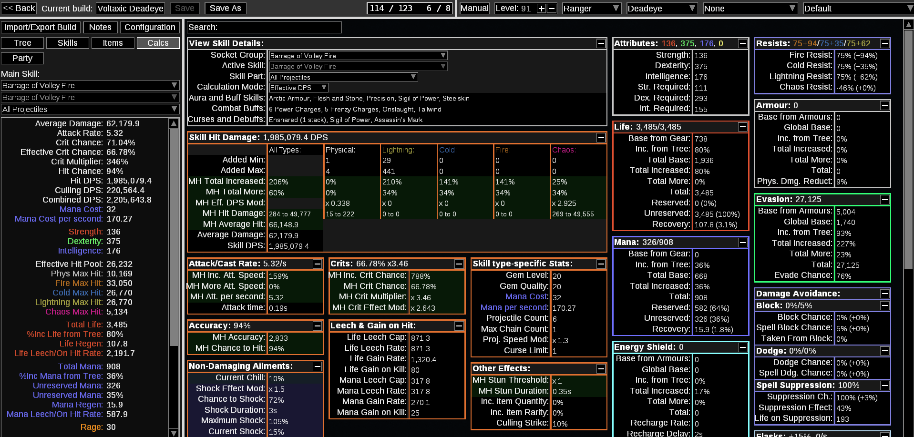
Task: Click the Evade Chance value 76%
Action: point(844,276)
